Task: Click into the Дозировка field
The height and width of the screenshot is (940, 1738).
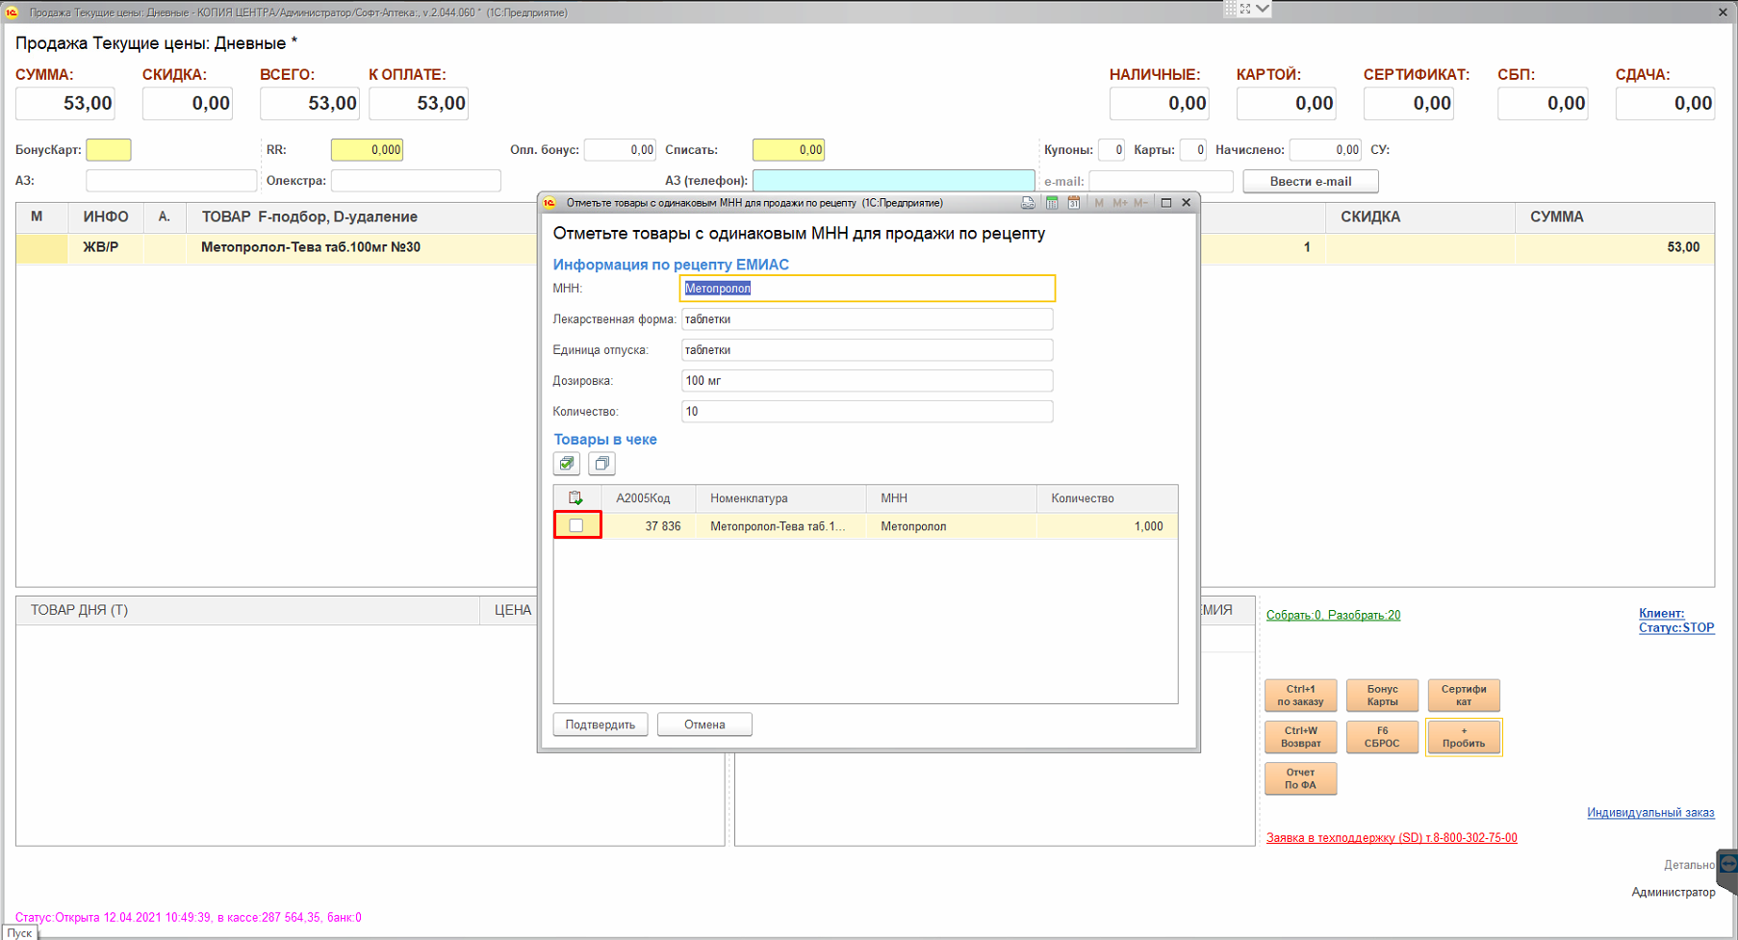Action: 866,381
